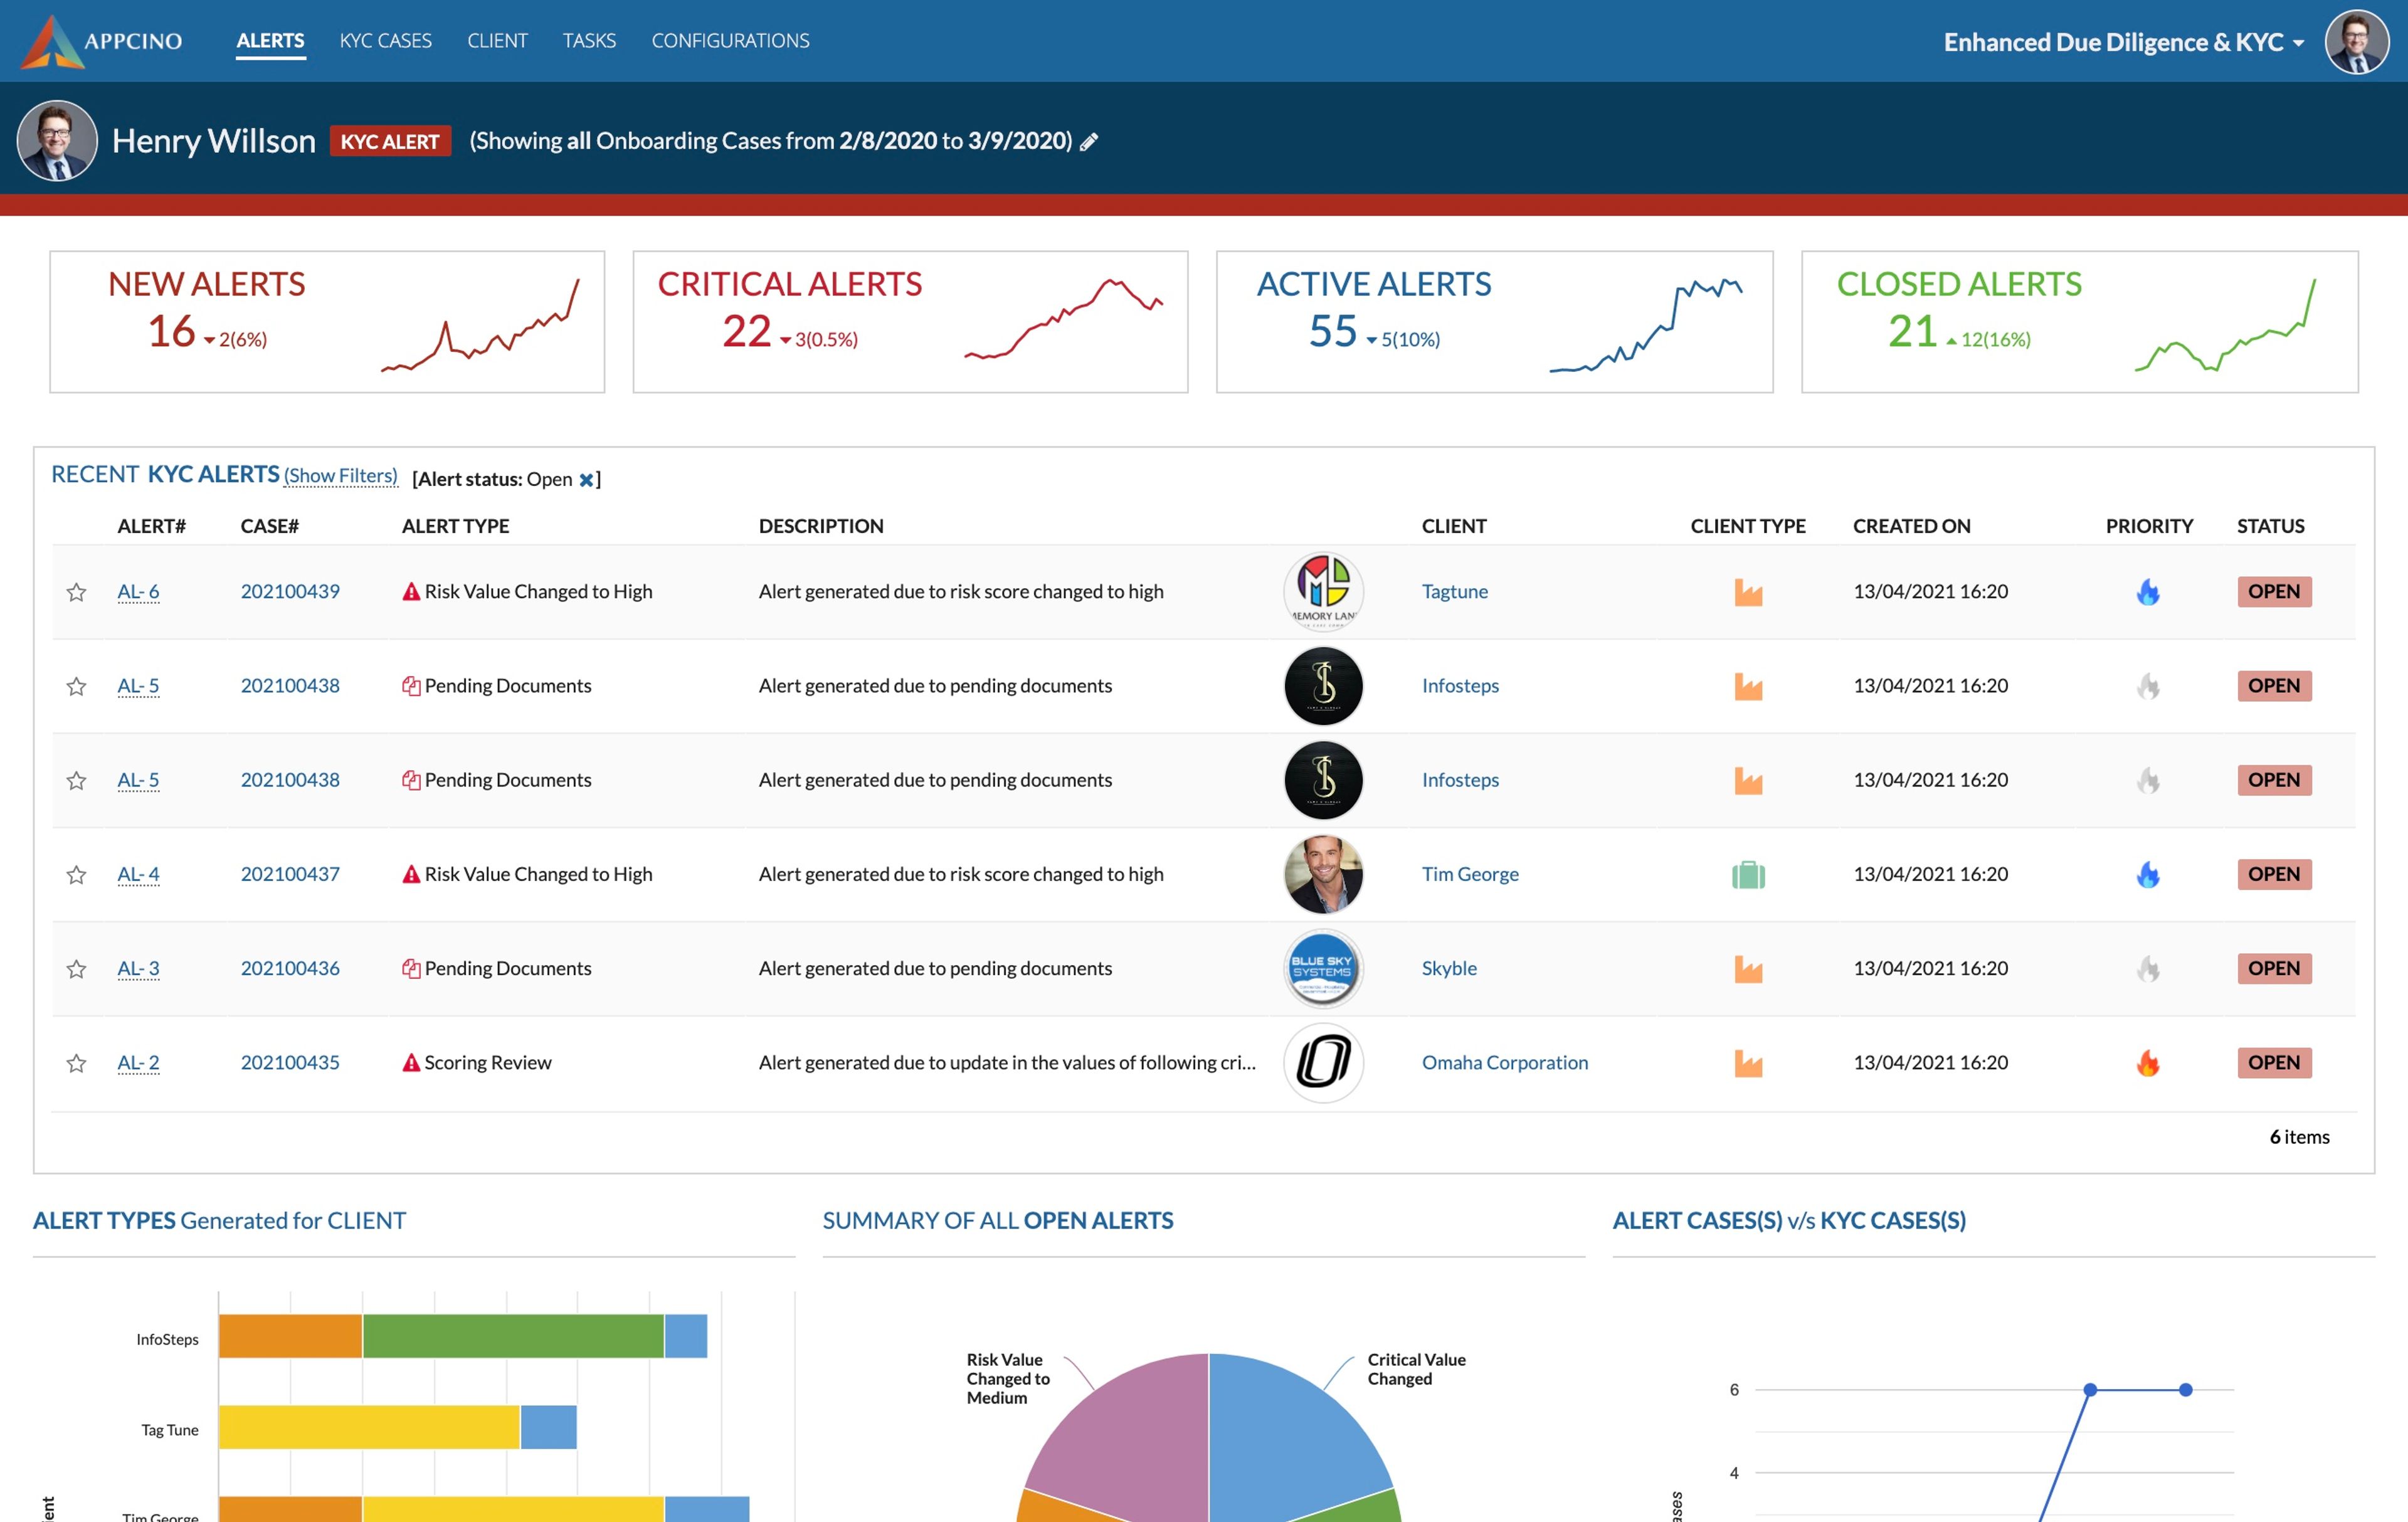Image resolution: width=2408 pixels, height=1522 pixels.
Task: Click Henry Willson's profile photo in header
Action: (57, 140)
